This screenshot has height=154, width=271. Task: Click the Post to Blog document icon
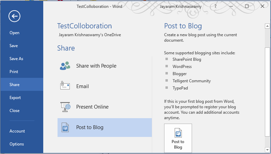coord(65,127)
